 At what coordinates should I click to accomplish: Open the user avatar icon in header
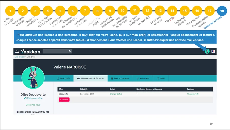[207, 51]
